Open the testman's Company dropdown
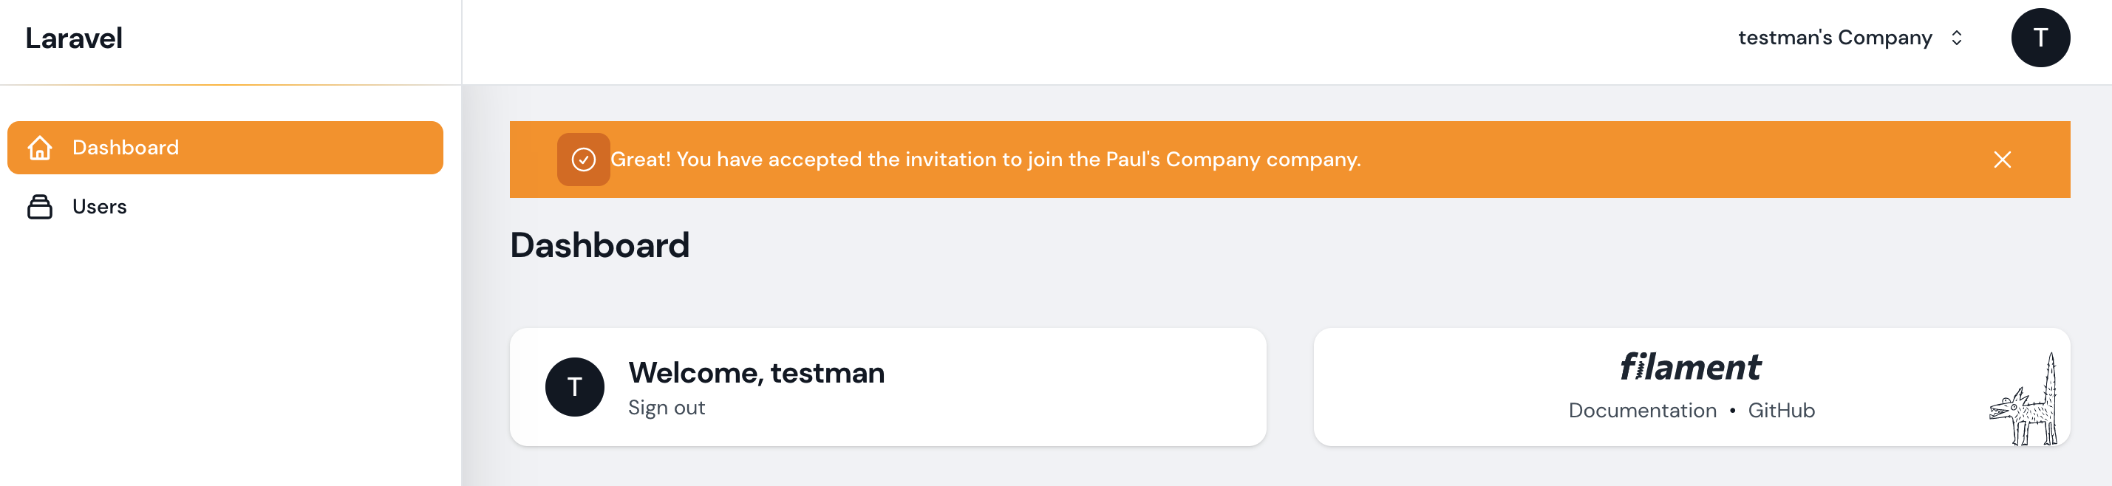Viewport: 2112px width, 486px height. point(1834,38)
